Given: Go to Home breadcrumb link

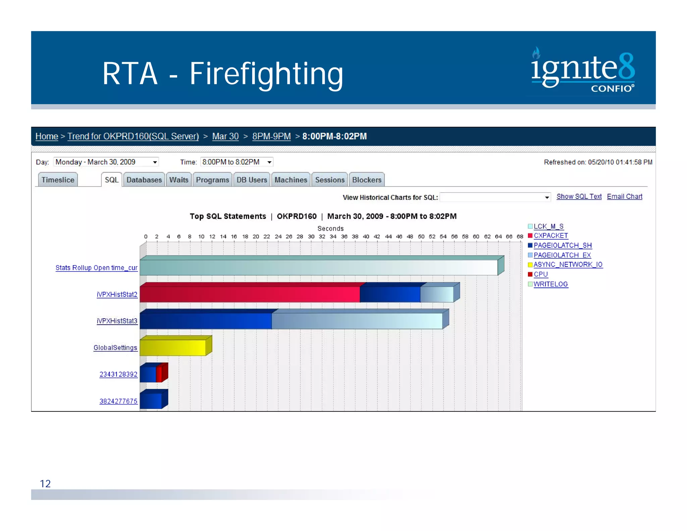Looking at the screenshot, I should point(47,136).
